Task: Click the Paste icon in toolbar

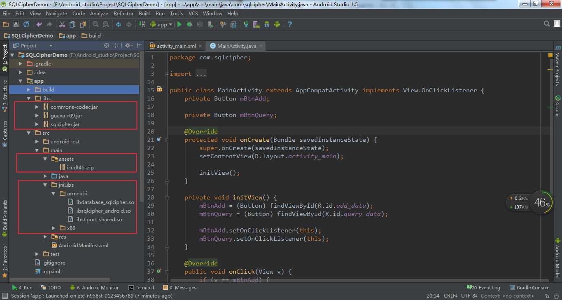Action: (83, 25)
